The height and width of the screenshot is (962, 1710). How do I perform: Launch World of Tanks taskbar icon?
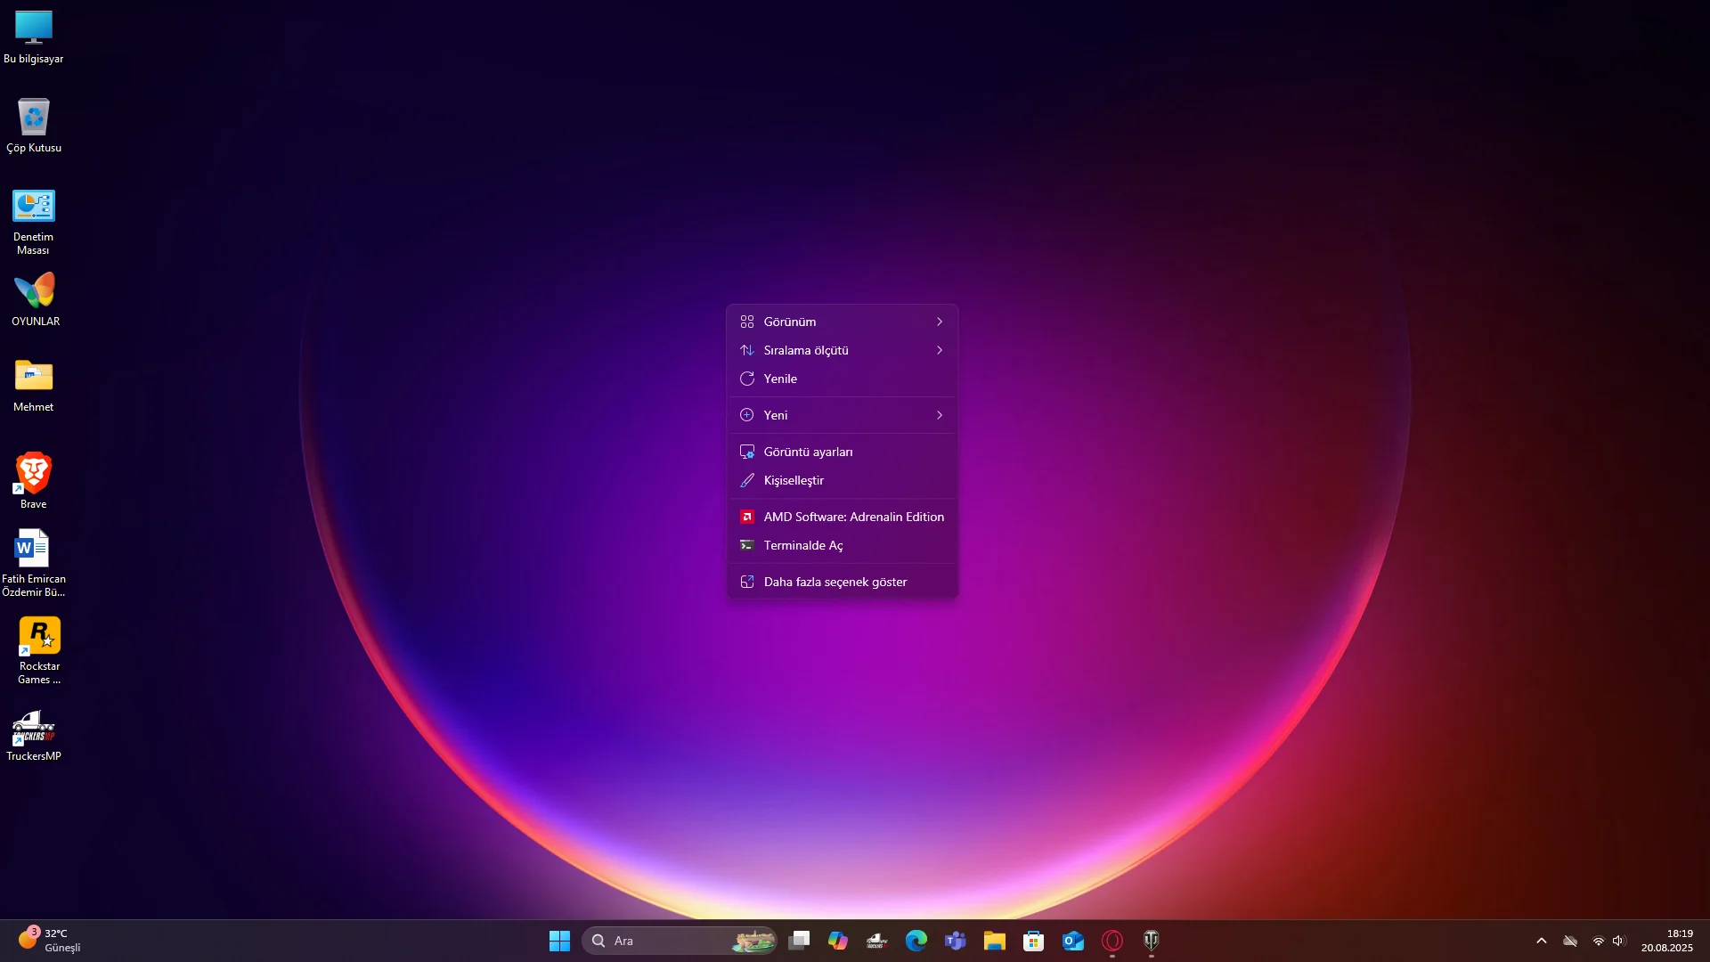[x=1151, y=941]
